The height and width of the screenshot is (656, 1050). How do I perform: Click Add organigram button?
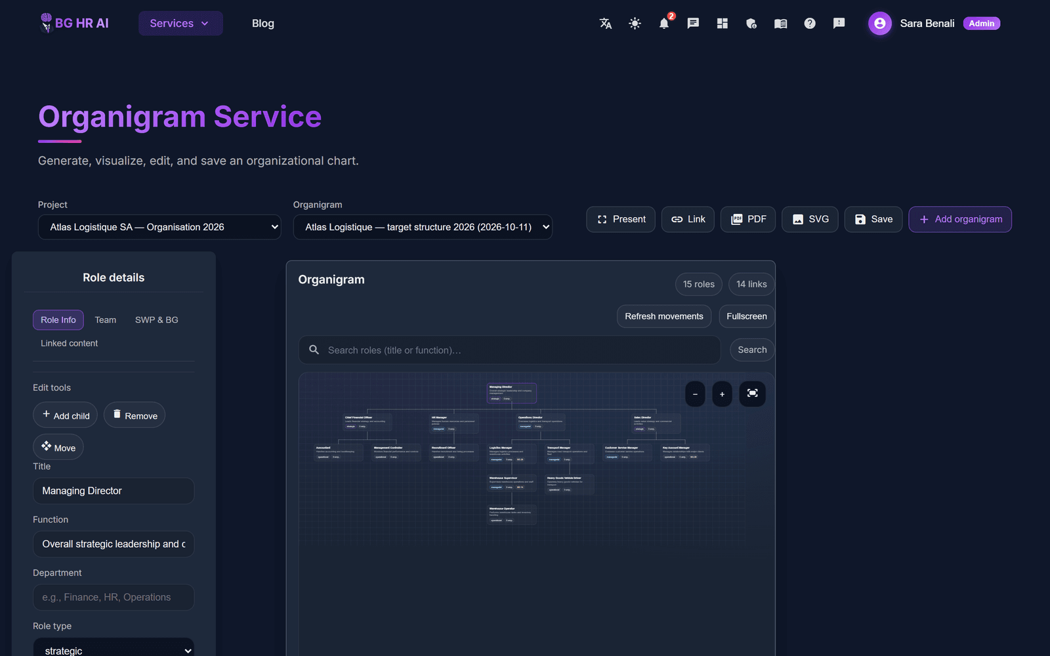pyautogui.click(x=960, y=219)
